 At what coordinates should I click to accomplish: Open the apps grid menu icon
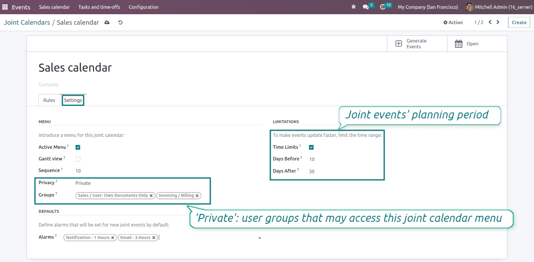5,7
